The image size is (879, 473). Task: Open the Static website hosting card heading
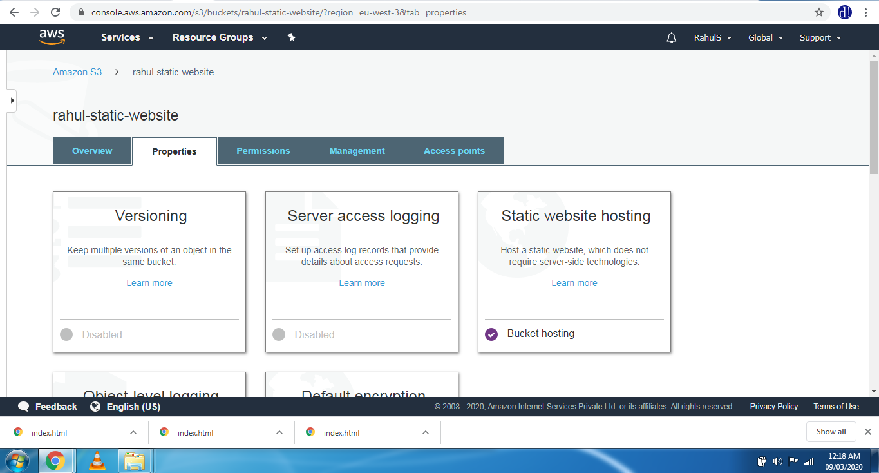(x=576, y=216)
